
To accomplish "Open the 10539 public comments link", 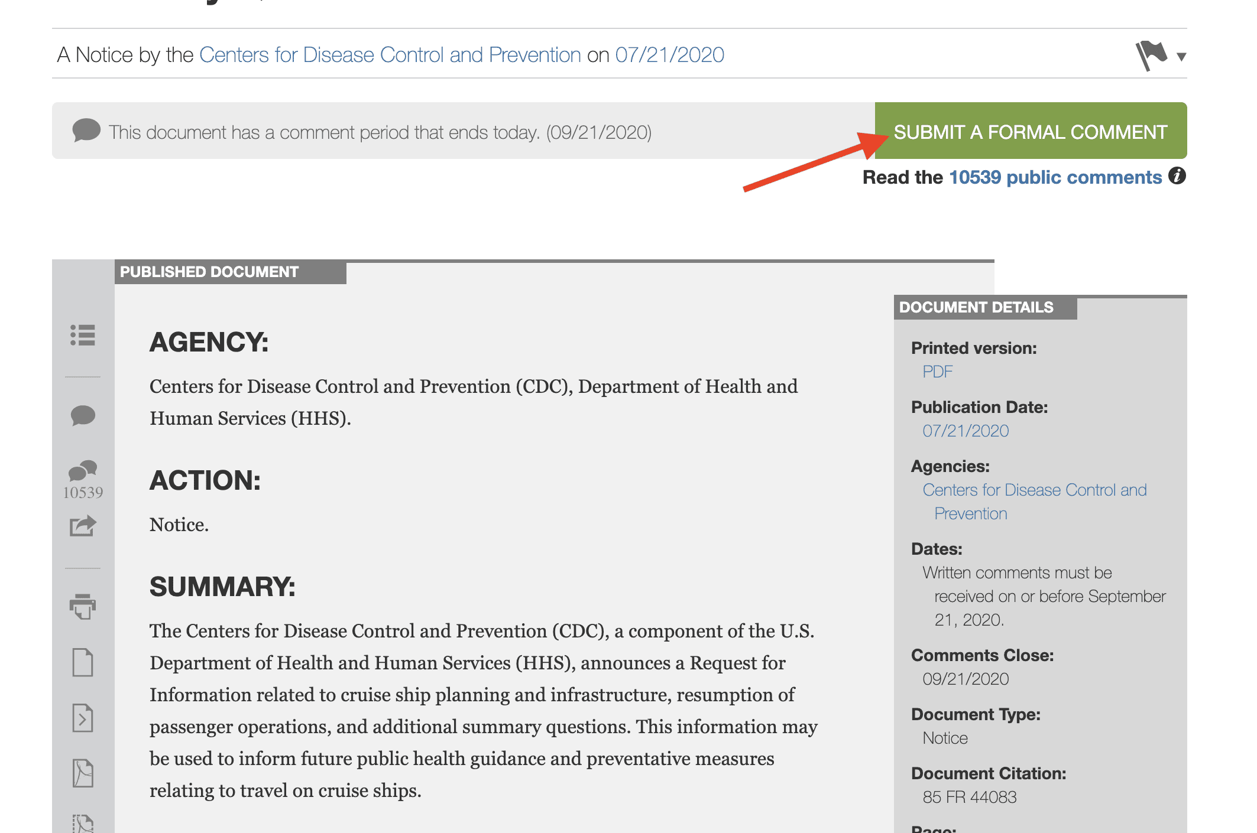I will [1055, 177].
